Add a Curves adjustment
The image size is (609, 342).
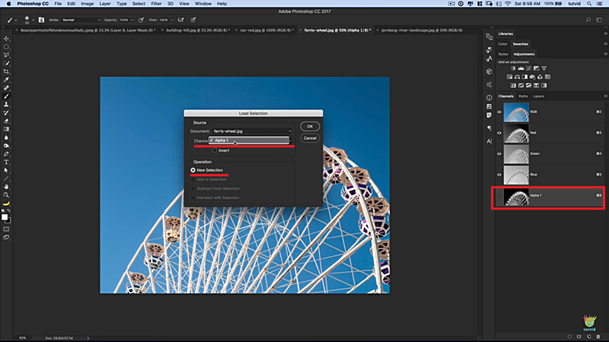[528, 68]
